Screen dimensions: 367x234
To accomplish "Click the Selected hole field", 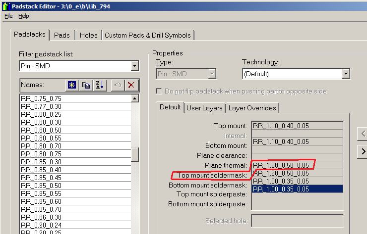I will (x=298, y=221).
